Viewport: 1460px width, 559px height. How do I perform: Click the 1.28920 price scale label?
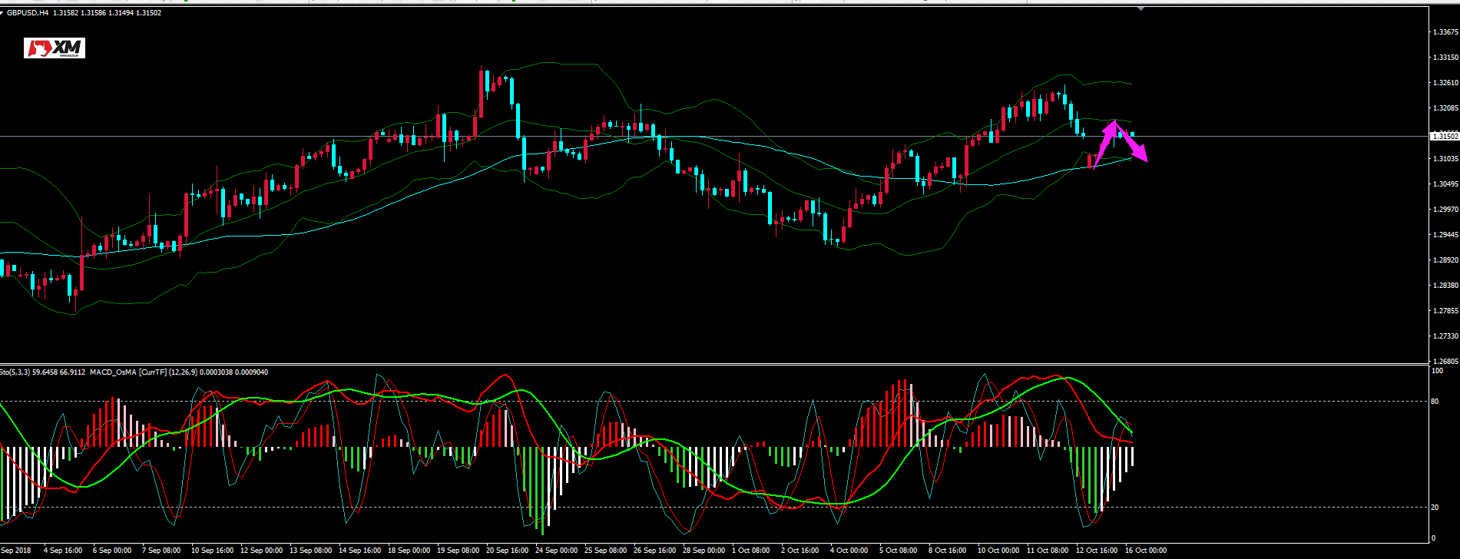click(x=1446, y=260)
